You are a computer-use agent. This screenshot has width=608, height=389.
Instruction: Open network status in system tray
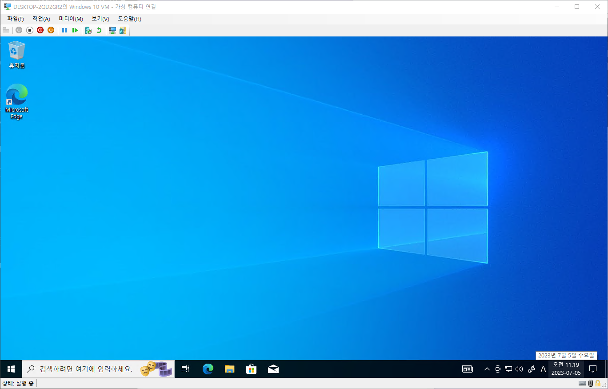click(508, 369)
